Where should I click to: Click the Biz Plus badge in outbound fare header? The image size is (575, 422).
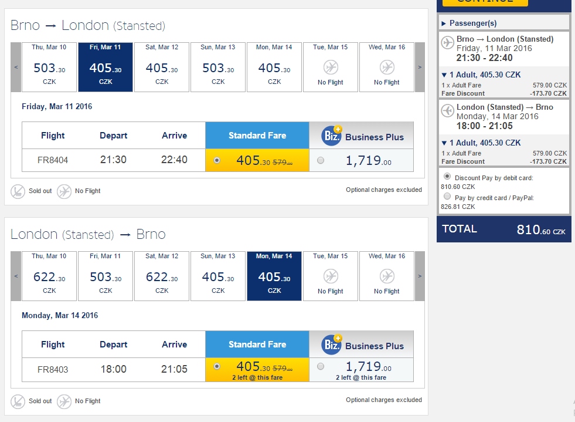332,136
